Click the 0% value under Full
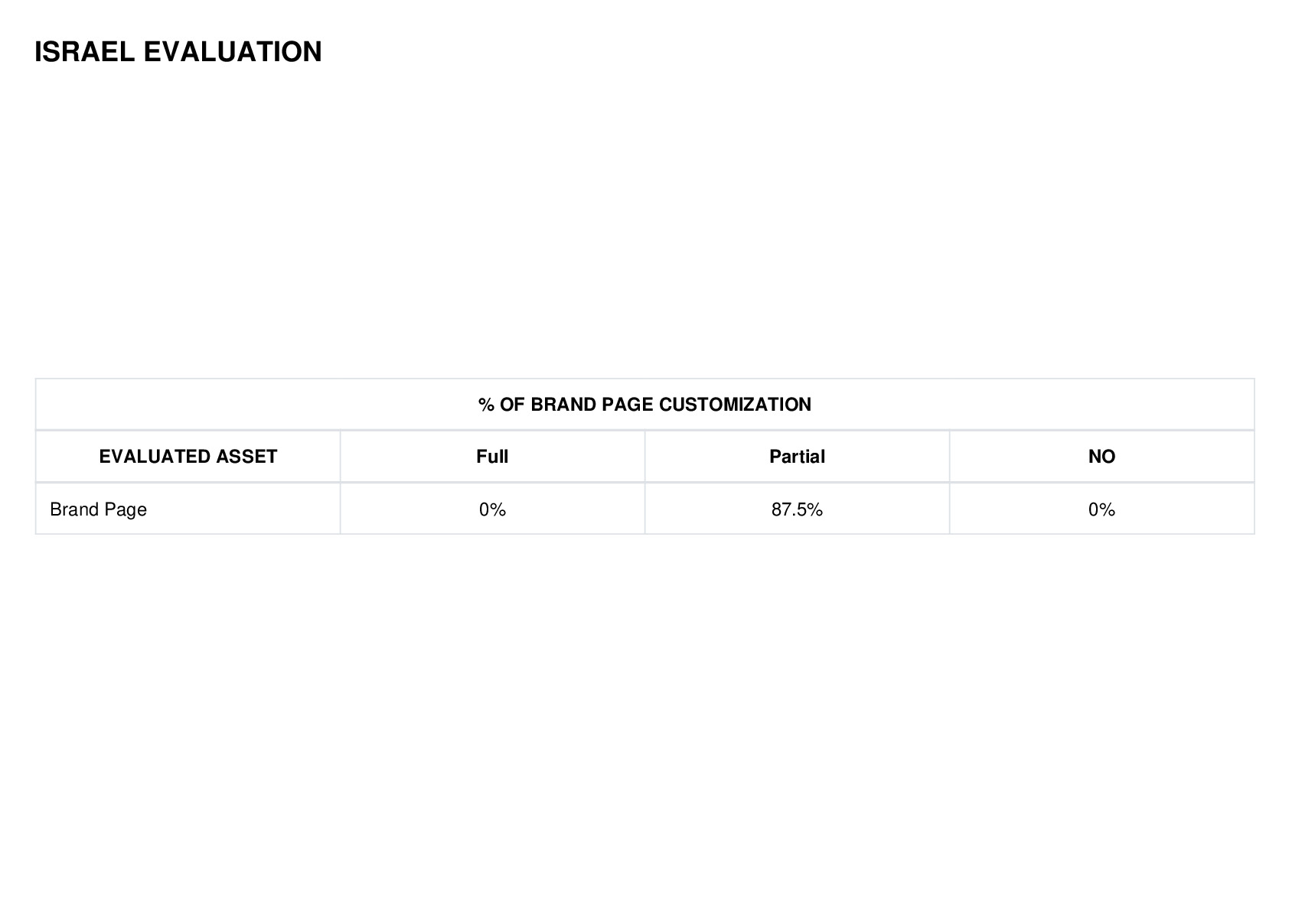Viewport: 1289px width, 911px height. point(492,509)
